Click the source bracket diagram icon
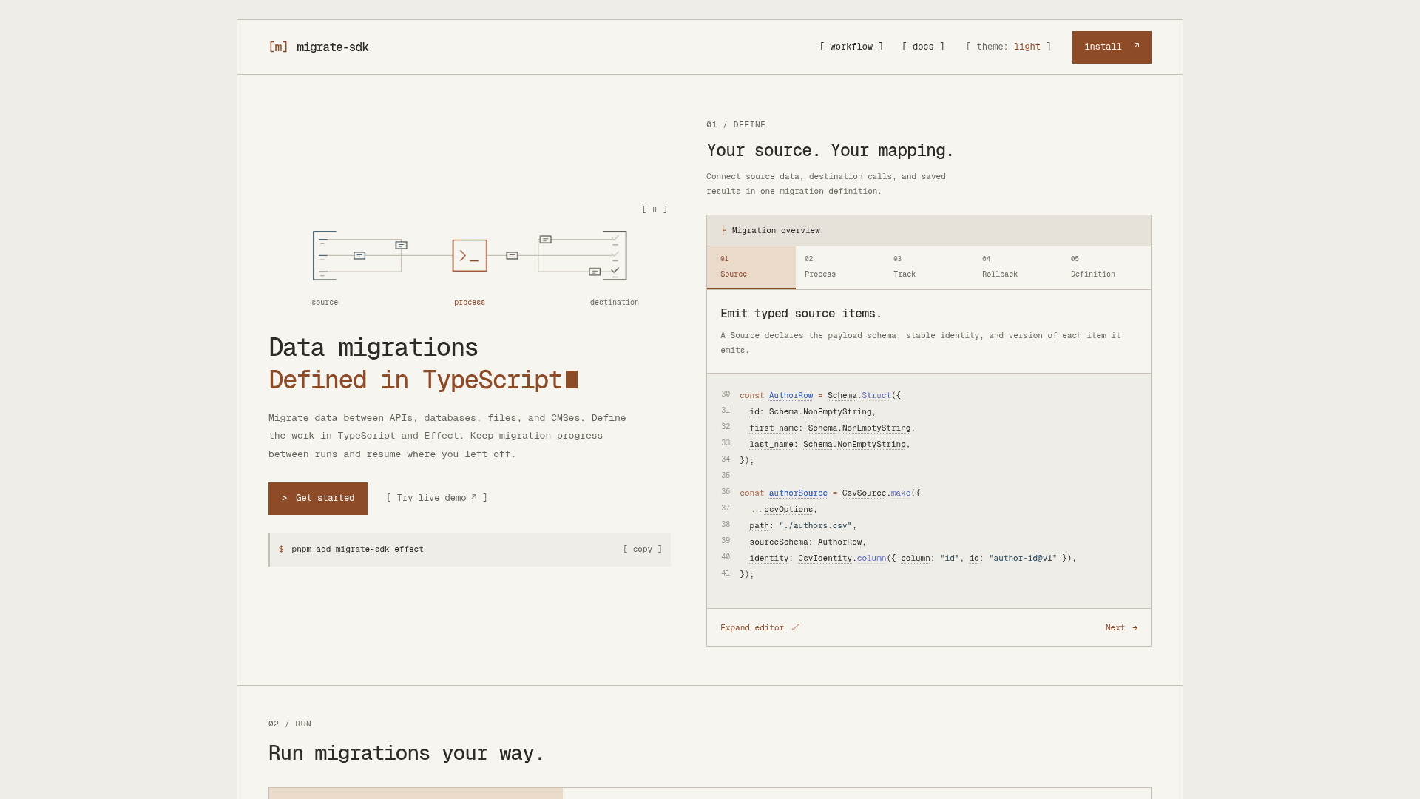The image size is (1420, 799). click(325, 256)
